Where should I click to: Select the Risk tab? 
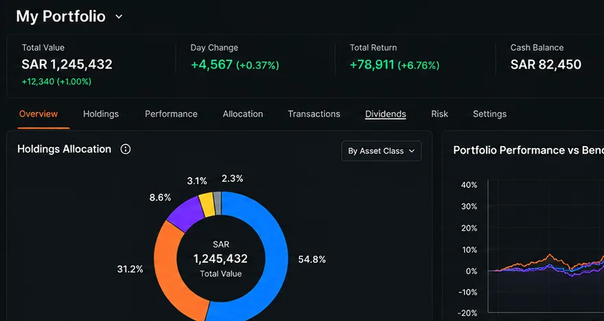click(x=439, y=114)
